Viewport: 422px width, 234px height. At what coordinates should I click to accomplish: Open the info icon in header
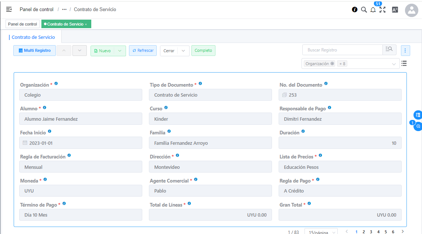pyautogui.click(x=355, y=10)
